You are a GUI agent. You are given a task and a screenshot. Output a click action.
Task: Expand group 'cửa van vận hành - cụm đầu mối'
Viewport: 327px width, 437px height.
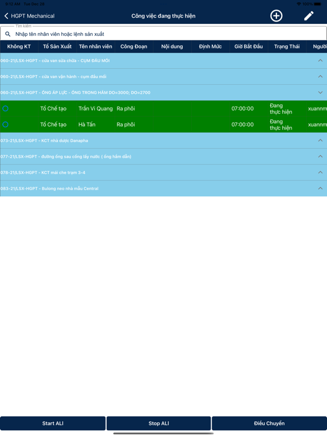(x=163, y=76)
